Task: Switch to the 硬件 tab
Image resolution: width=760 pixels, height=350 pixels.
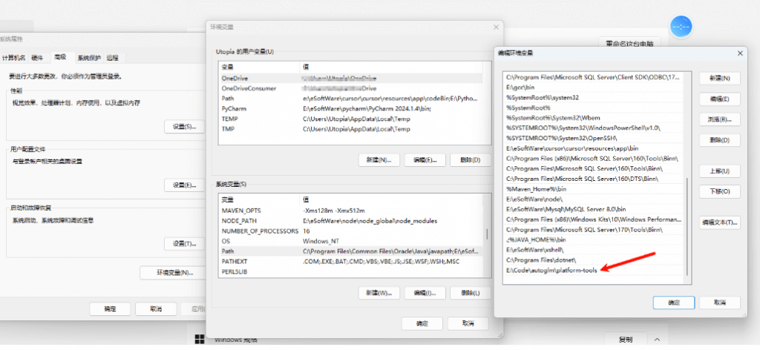Action: pos(37,57)
